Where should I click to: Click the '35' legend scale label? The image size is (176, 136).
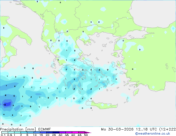click(x=67, y=135)
